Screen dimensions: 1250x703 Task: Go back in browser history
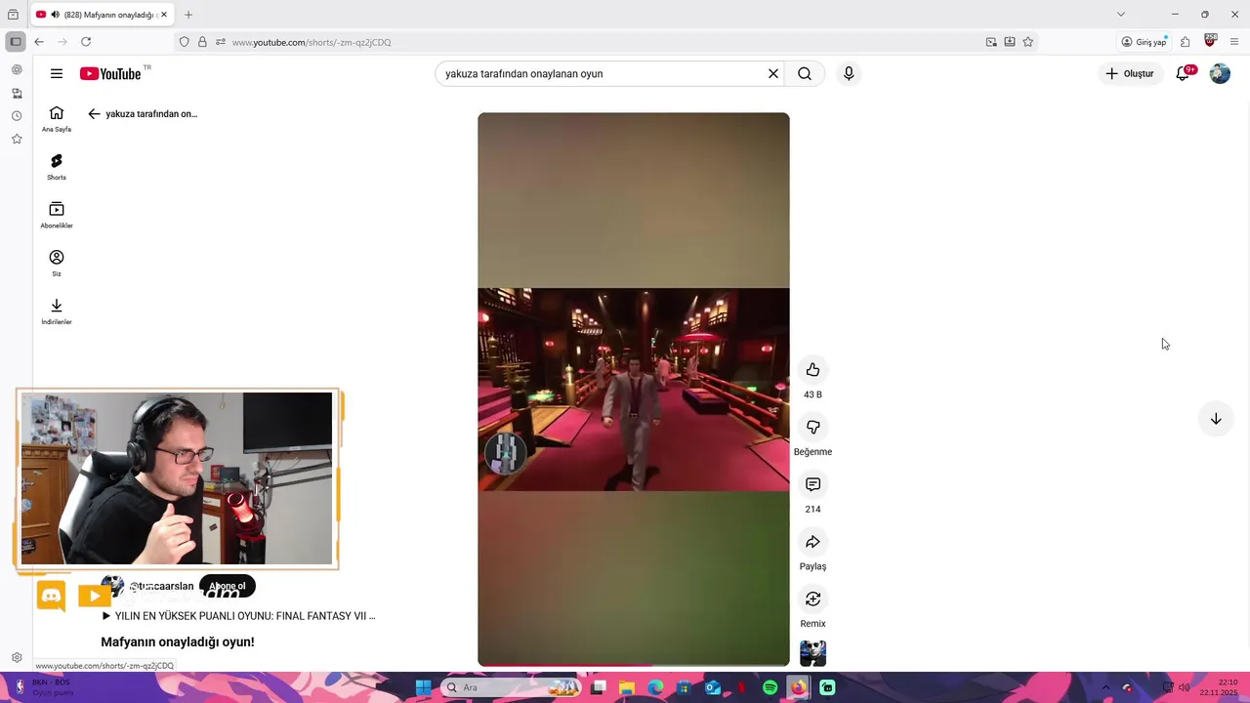(39, 42)
